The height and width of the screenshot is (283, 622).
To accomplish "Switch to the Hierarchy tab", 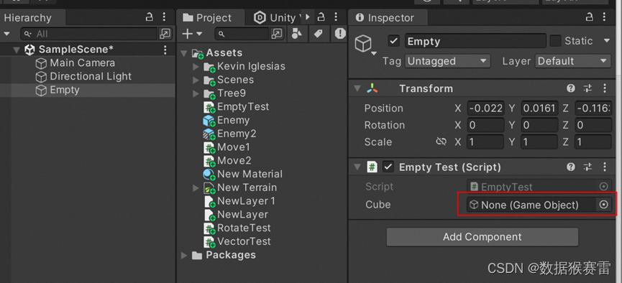I will click(28, 18).
